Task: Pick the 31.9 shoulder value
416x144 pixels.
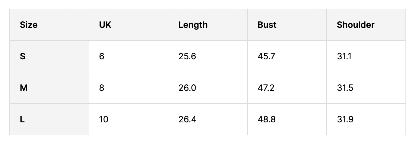Action: click(345, 119)
